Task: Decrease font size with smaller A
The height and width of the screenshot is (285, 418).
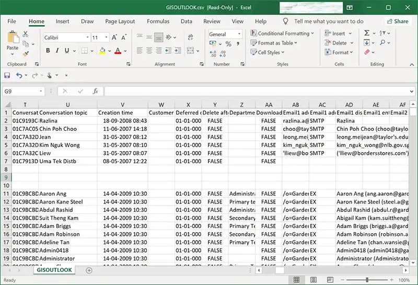Action: (124, 37)
